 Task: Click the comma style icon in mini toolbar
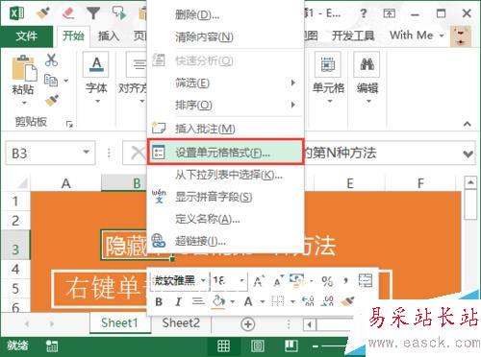click(345, 280)
